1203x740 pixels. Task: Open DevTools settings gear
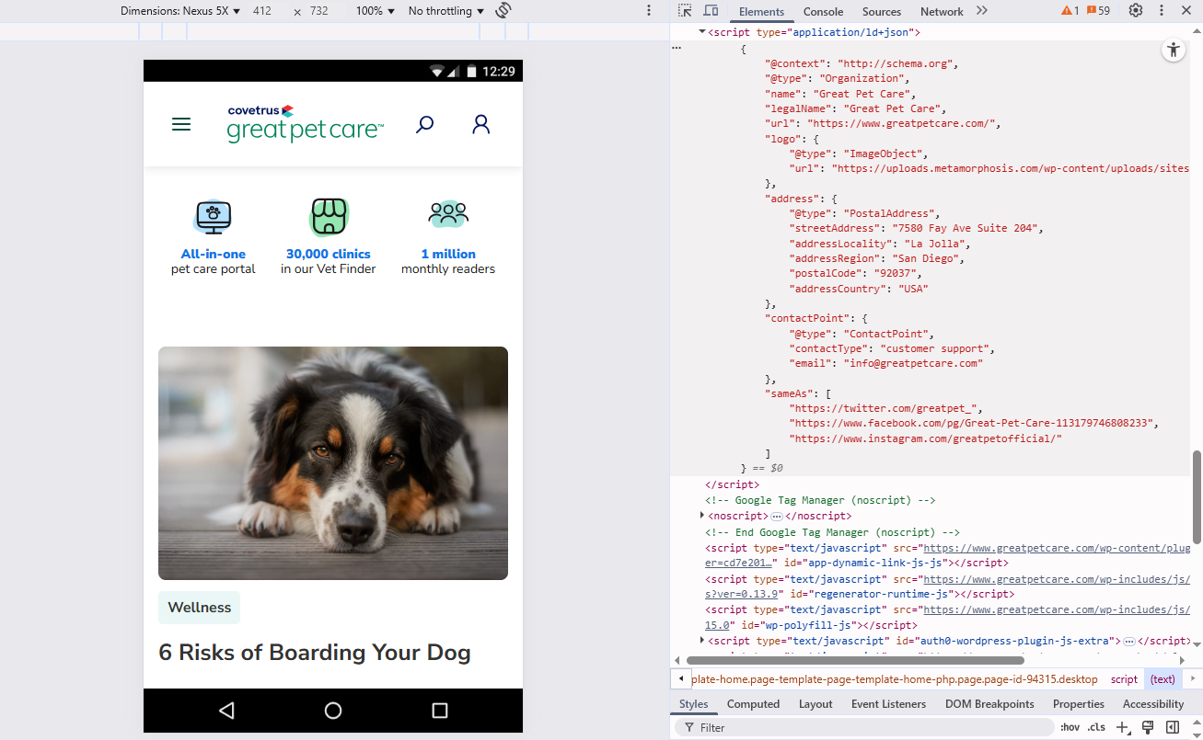(1136, 11)
